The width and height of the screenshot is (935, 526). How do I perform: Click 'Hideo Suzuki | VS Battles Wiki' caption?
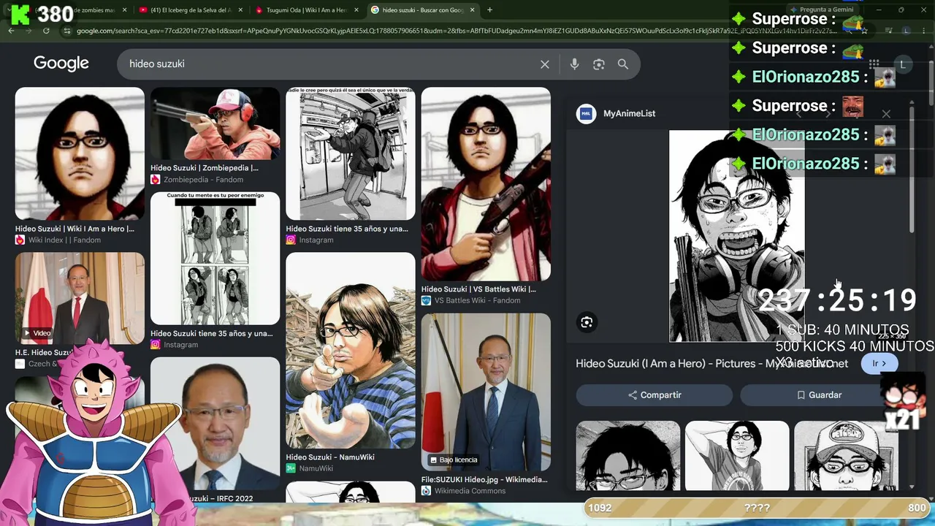pos(478,289)
